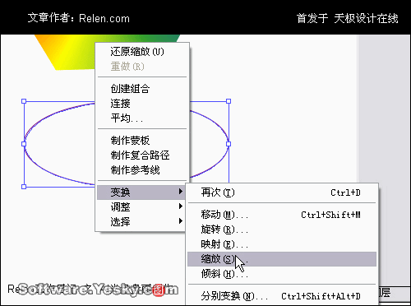Screen dimensions: 411x306
Task: Click the top-left bounding box handle
Action: point(24,101)
